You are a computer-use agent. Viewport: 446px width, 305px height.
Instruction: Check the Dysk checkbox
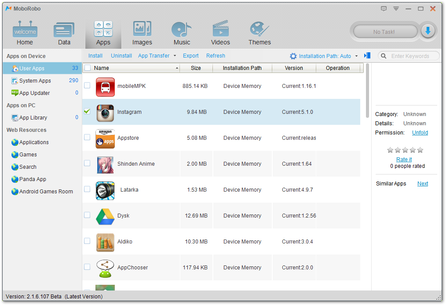click(x=87, y=215)
